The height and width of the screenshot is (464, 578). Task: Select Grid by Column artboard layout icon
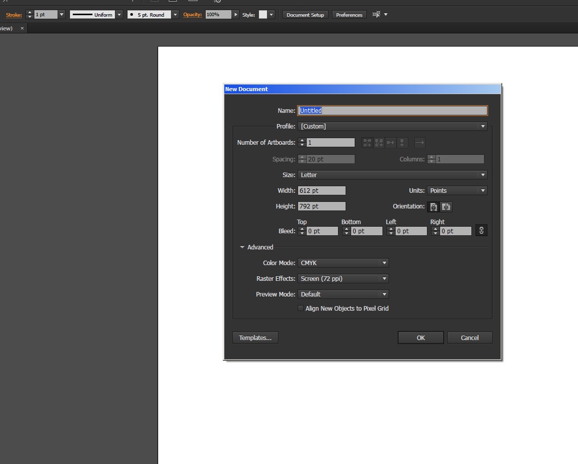coord(379,143)
